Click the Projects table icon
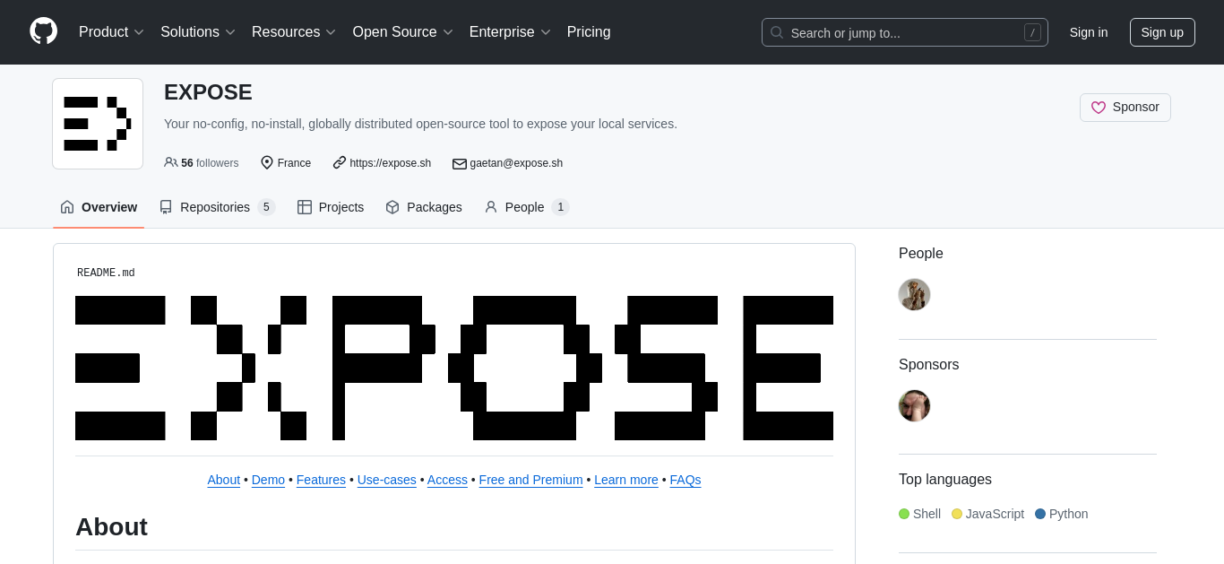This screenshot has width=1224, height=564. [305, 207]
